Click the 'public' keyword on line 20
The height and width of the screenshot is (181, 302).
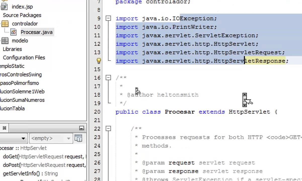click(127, 112)
